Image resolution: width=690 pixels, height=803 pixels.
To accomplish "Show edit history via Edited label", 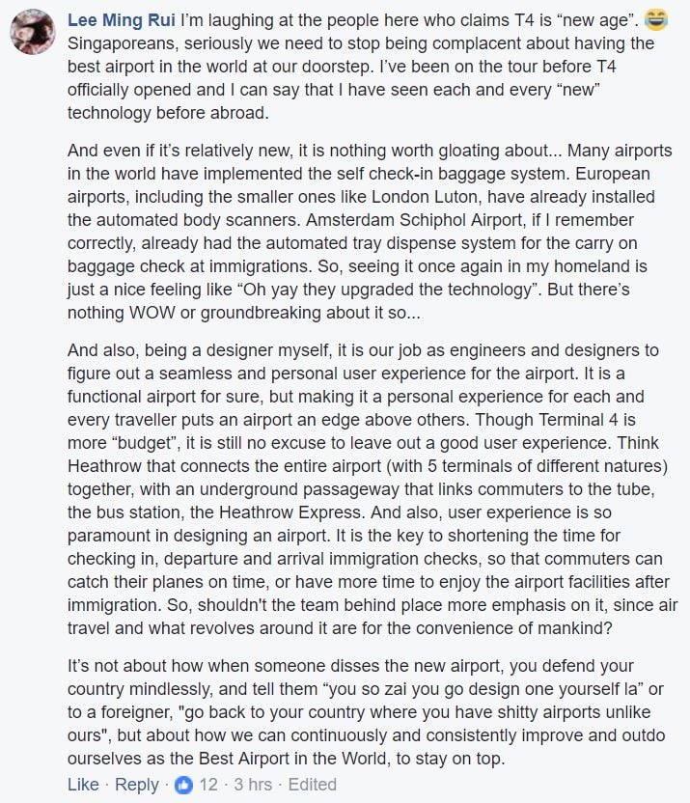I will pos(312,785).
